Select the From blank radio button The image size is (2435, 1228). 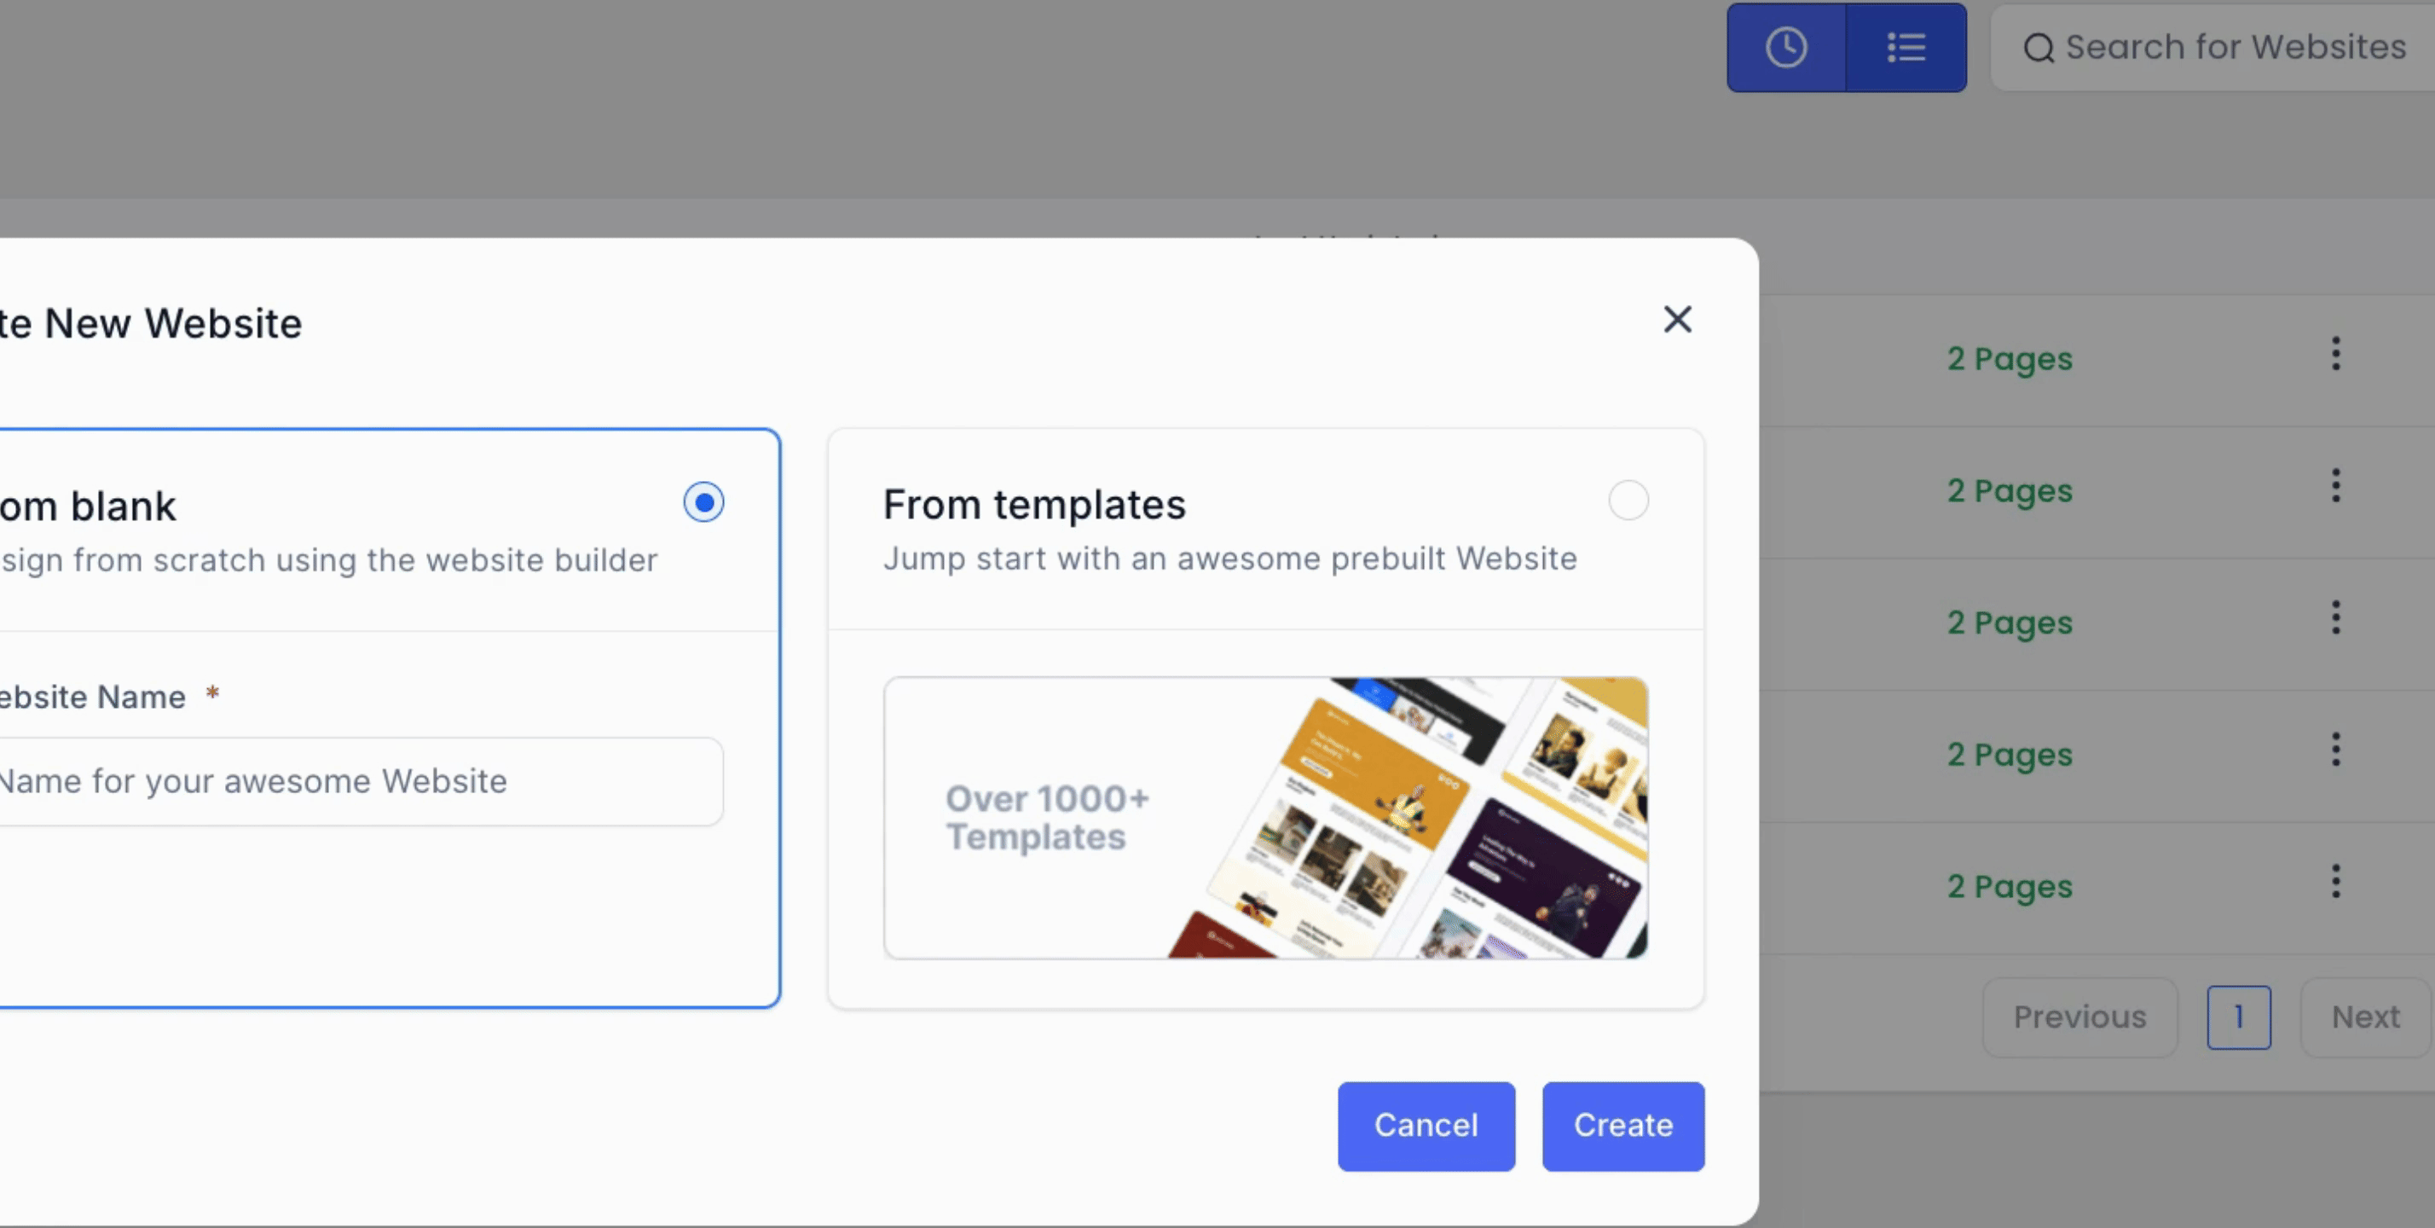pyautogui.click(x=703, y=502)
